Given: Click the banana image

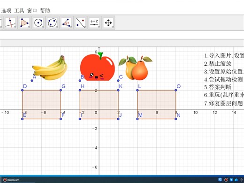Looking at the screenshot, I should pyautogui.click(x=50, y=68).
